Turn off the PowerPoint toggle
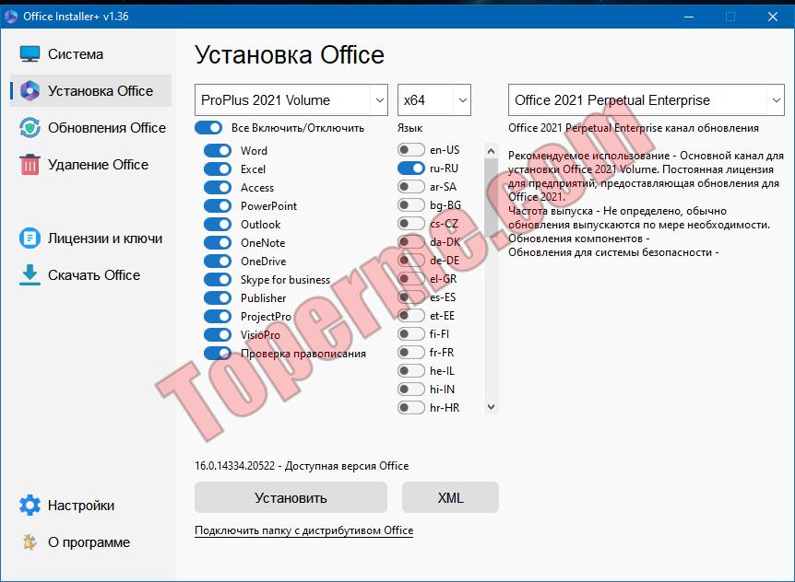The width and height of the screenshot is (795, 582). point(218,206)
